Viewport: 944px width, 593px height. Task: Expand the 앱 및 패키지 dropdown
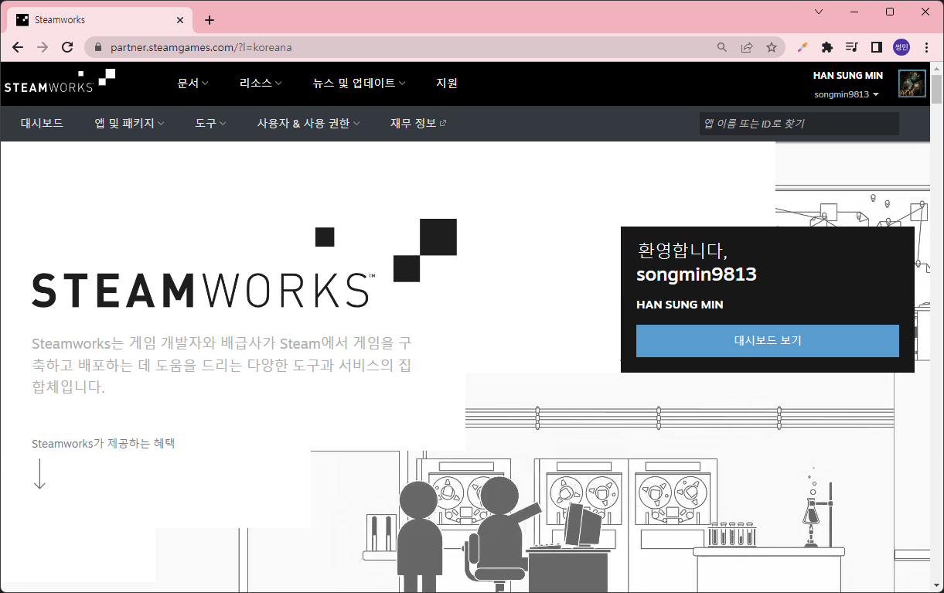(x=129, y=123)
